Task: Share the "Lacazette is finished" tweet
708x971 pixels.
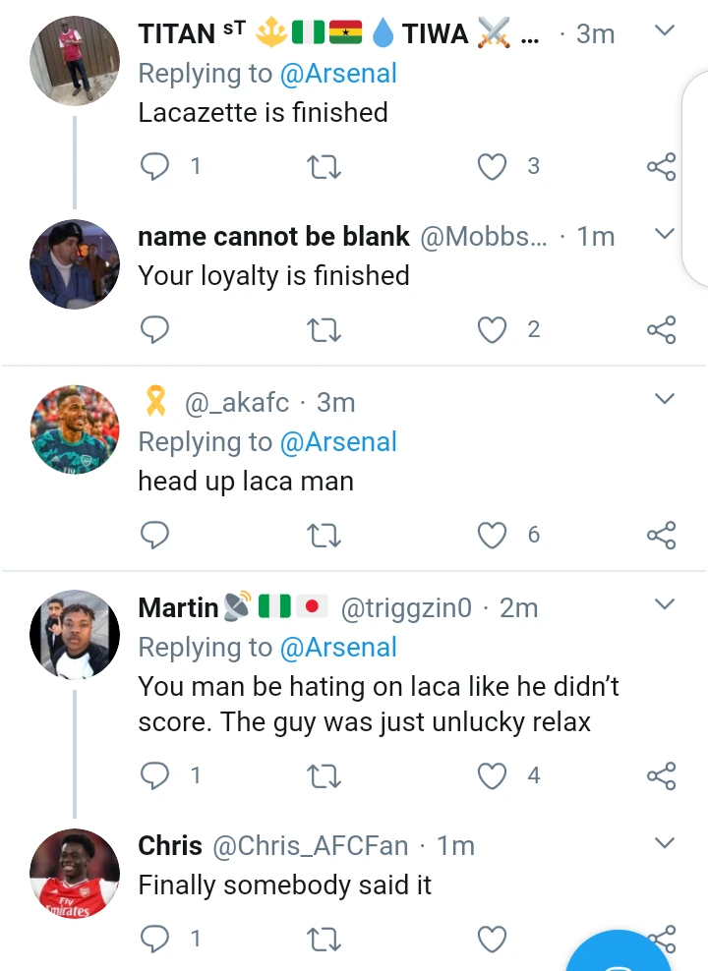Action: [662, 167]
